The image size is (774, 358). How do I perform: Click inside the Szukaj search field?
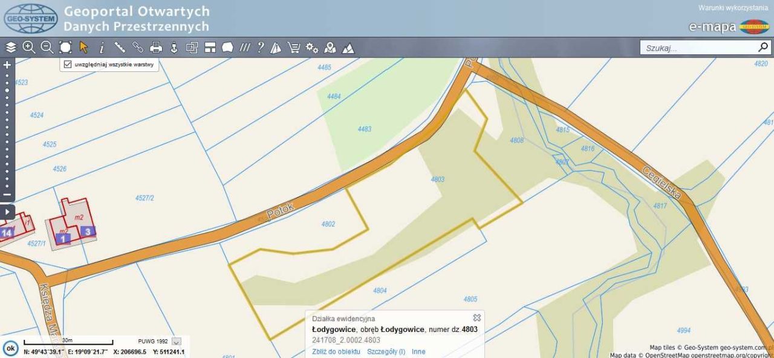point(695,47)
